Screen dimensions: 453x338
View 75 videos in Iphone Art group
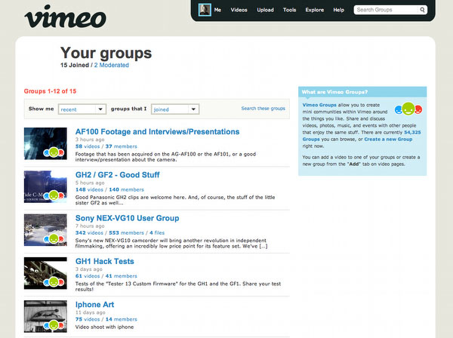pyautogui.click(x=88, y=320)
